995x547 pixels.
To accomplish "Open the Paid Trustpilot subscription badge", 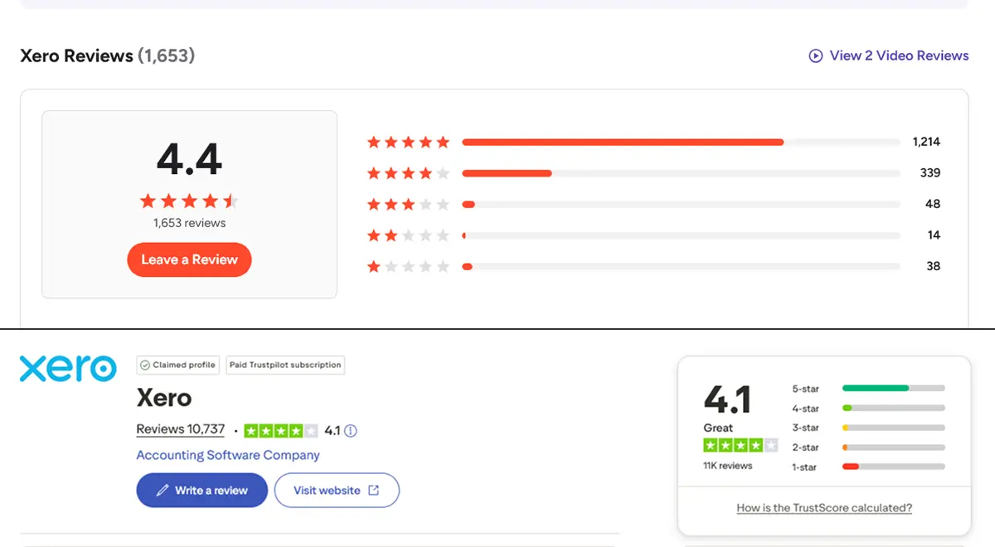I will click(x=284, y=365).
